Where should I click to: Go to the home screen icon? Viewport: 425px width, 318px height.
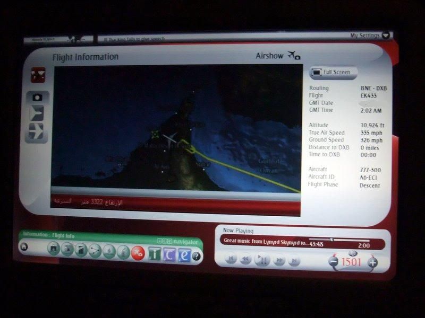point(24,246)
